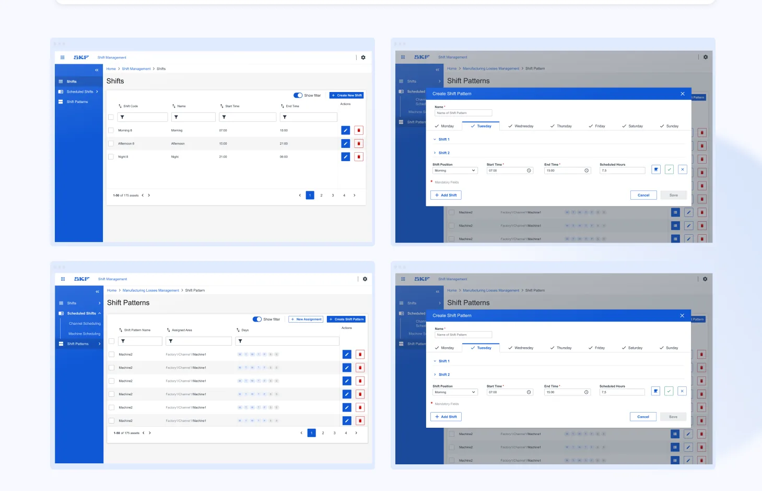Toggle Show filter on the undimmed Shift Patterns page
This screenshot has height=491, width=762.
[x=257, y=319]
